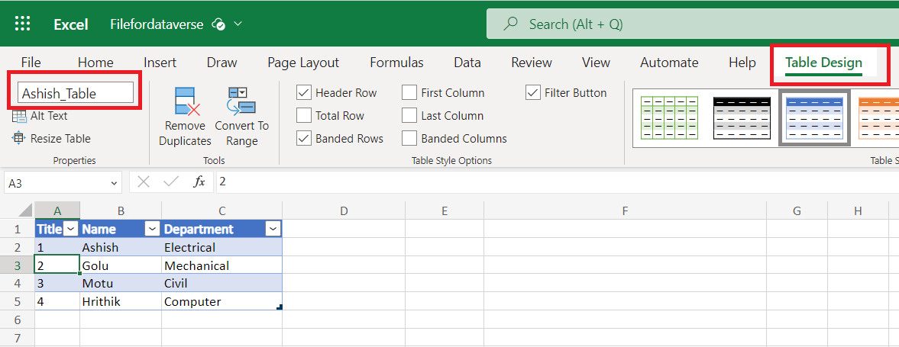The height and width of the screenshot is (347, 899).
Task: Click the cloud saved status icon
Action: 218,24
